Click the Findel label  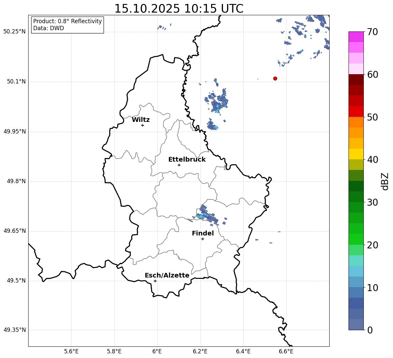pos(203,233)
